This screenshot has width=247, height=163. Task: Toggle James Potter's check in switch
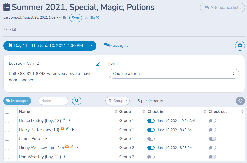click(x=151, y=139)
